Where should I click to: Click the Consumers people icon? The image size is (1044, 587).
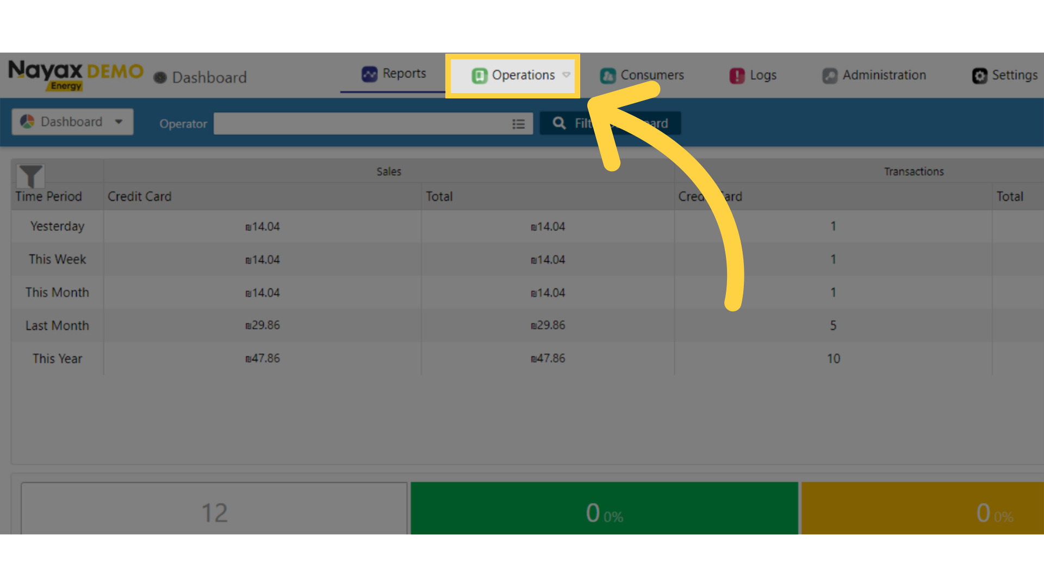607,76
